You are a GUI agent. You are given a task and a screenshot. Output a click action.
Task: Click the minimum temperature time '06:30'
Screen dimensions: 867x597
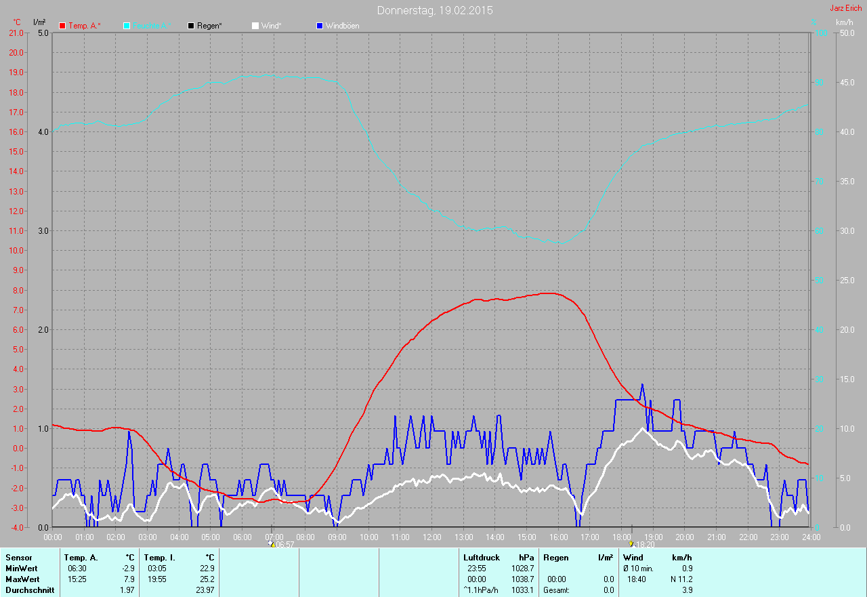point(77,569)
